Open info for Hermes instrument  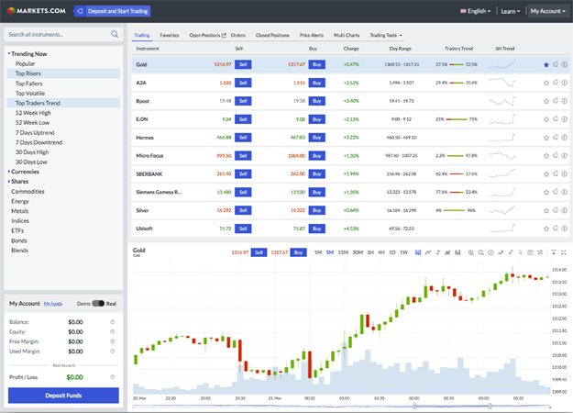564,138
